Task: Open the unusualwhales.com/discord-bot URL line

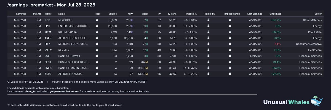Action: pos(65,105)
